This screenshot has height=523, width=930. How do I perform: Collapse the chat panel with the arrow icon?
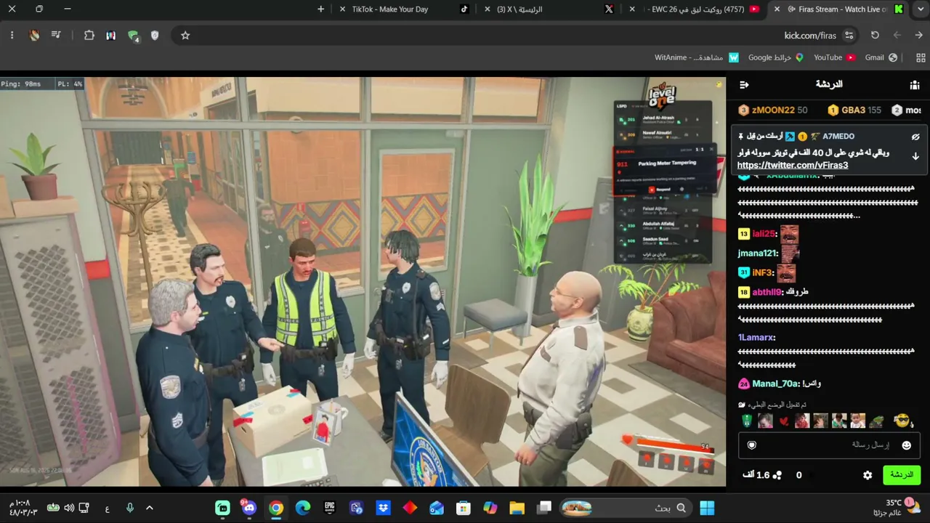click(x=744, y=85)
